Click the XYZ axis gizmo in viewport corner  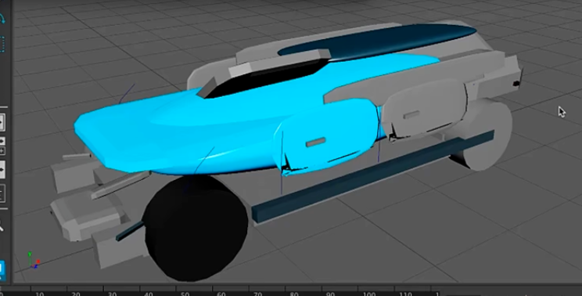pos(33,261)
